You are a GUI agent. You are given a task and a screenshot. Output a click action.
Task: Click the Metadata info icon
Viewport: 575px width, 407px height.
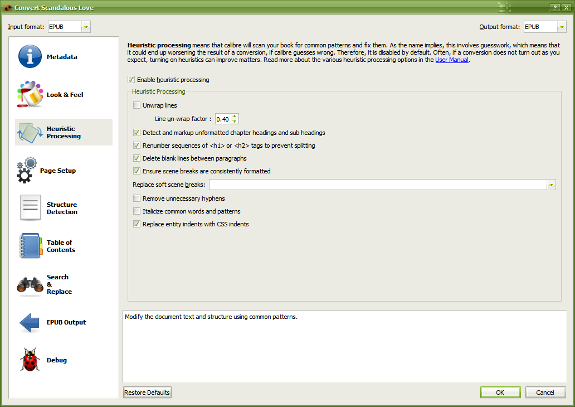(30, 57)
